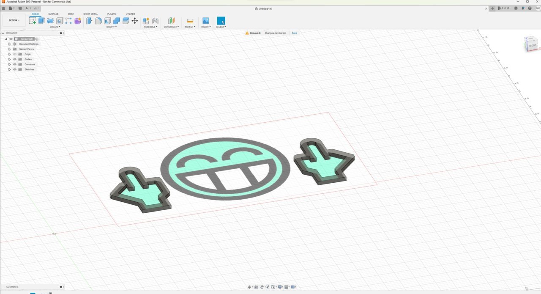Click the Redo arrow

tap(35, 8)
